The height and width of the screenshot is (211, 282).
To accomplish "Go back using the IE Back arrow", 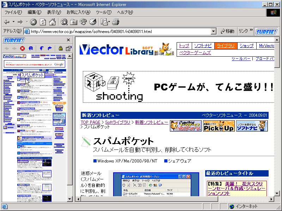I will pos(7,22).
